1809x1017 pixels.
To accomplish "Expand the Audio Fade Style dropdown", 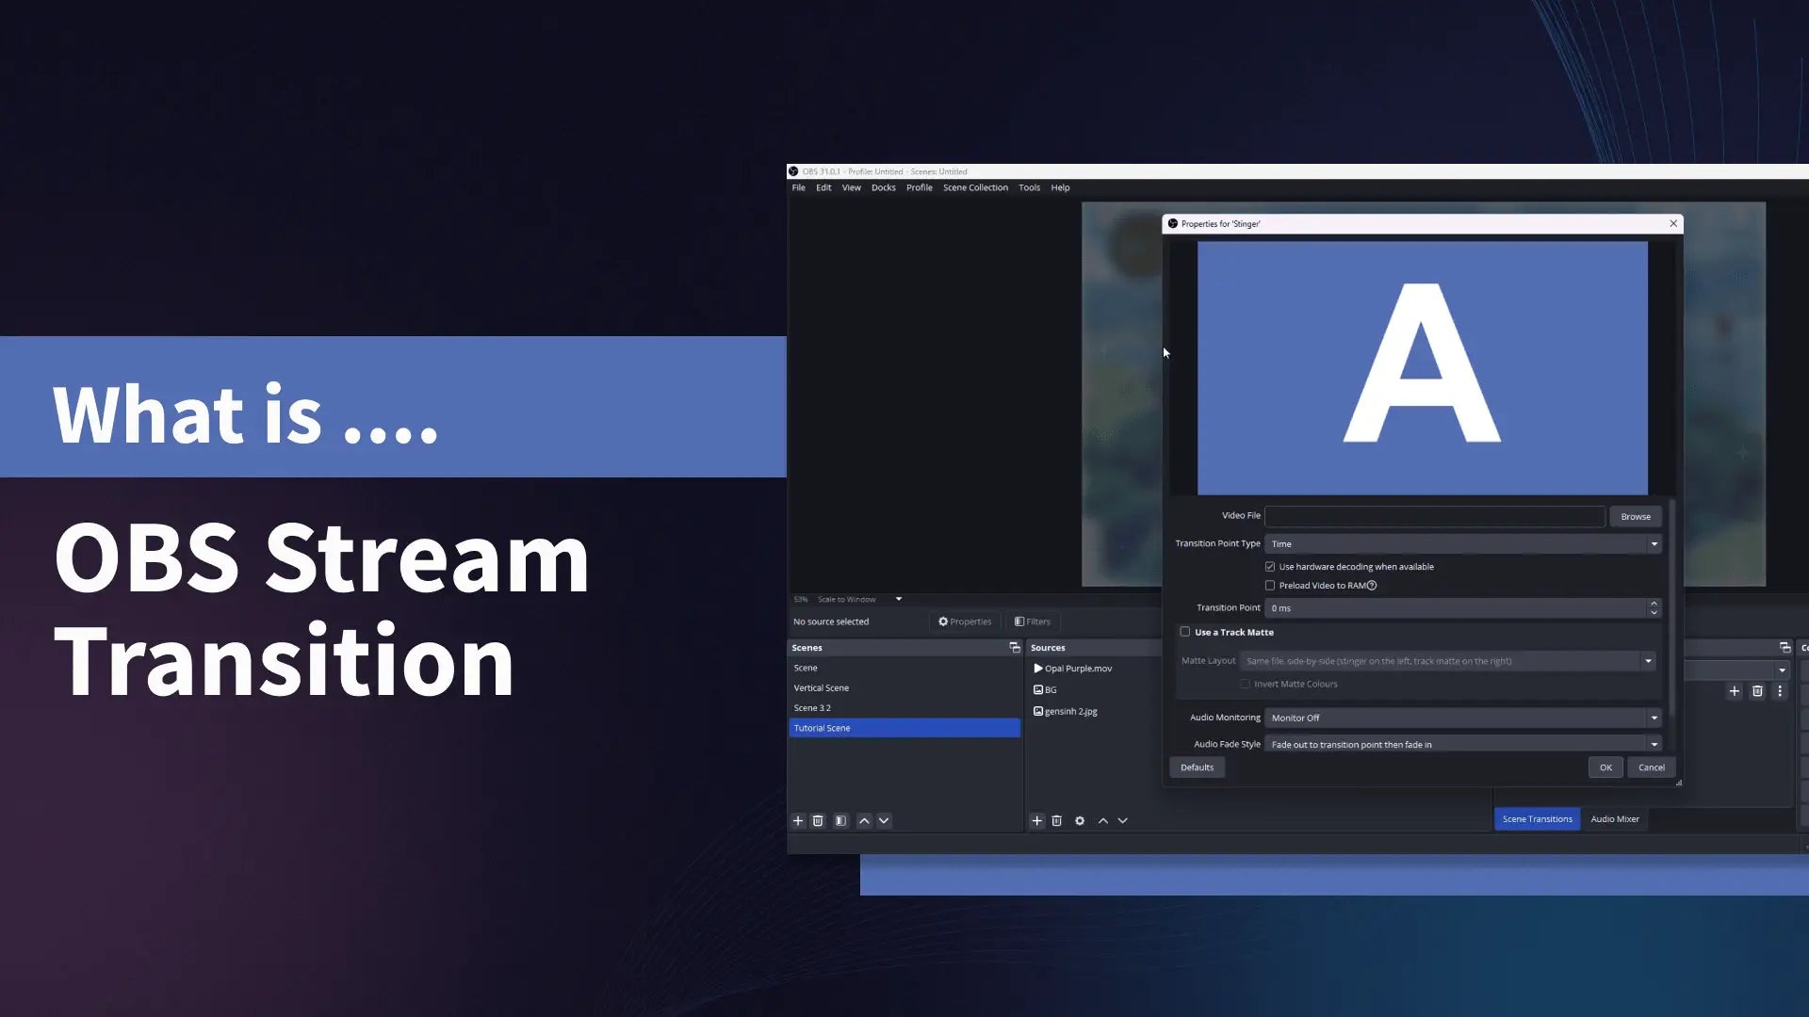I will pos(1654,744).
